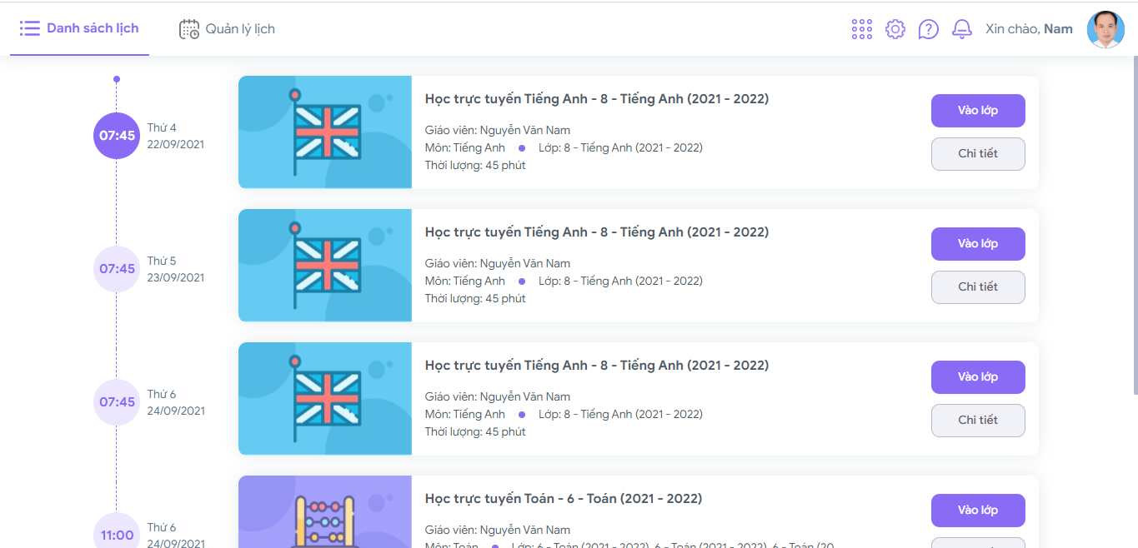The width and height of the screenshot is (1138, 548).
Task: Select the 07:45 timeline marker for Thứ 6
Action: coord(117,402)
